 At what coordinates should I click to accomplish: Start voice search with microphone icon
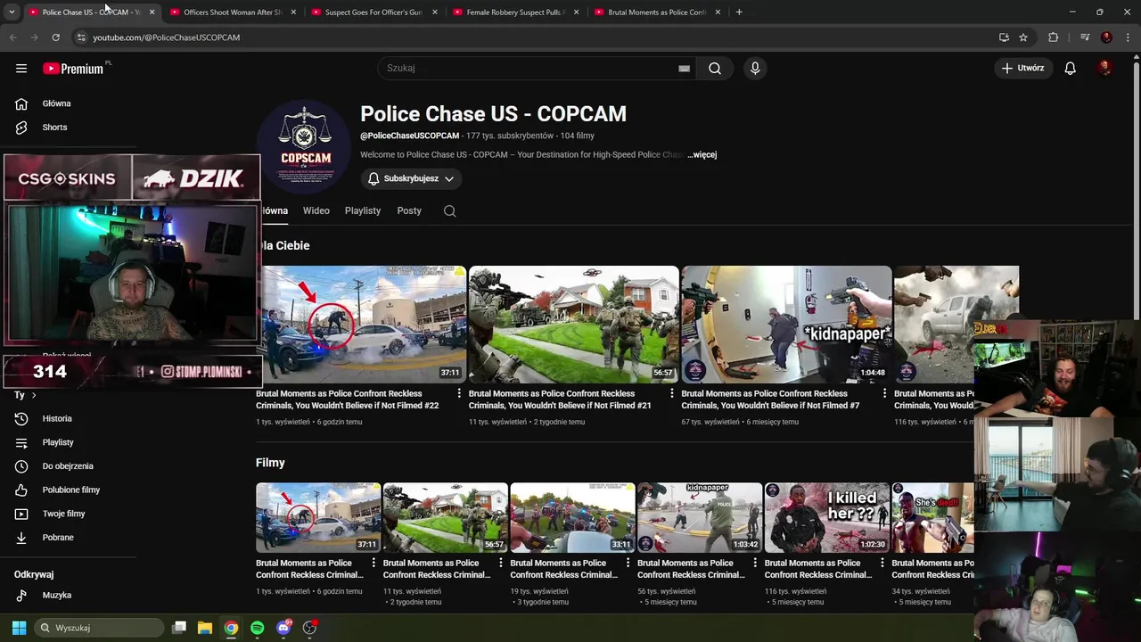(755, 68)
